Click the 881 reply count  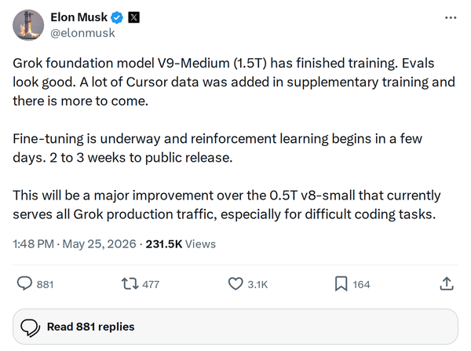pos(45,284)
